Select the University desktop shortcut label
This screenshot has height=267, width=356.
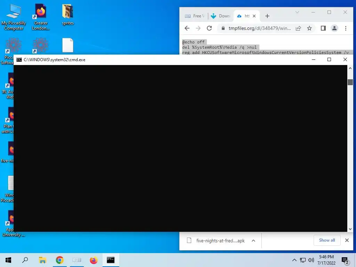pos(14,235)
